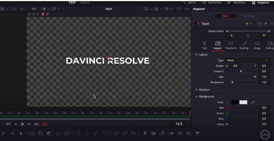Add a Color Curves node from toolbar

coord(3,134)
